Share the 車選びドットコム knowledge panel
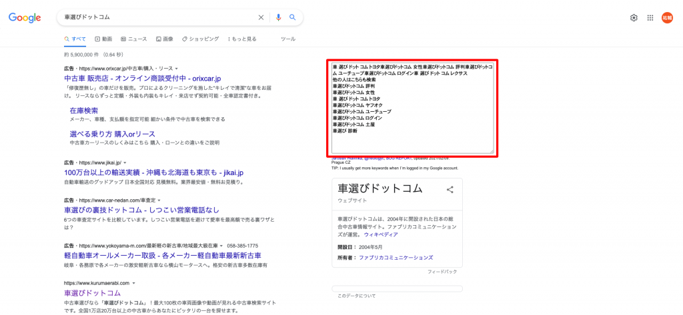 (450, 189)
